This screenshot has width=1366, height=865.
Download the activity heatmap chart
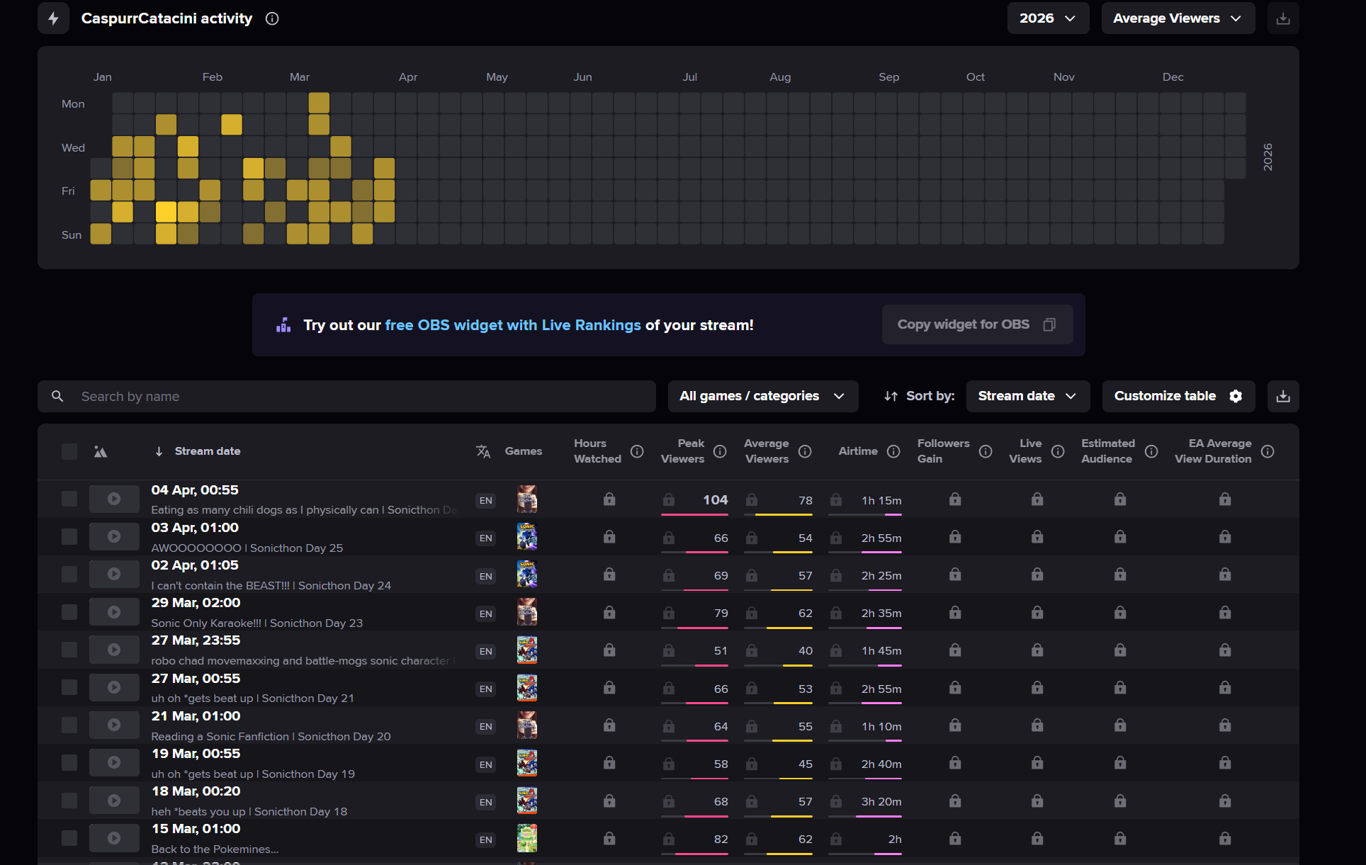point(1282,18)
